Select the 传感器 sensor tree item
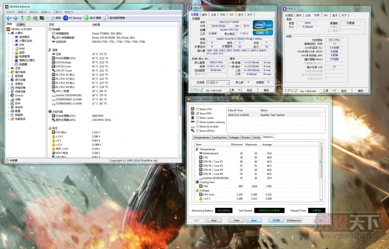This screenshot has width=389, height=249. (21, 64)
